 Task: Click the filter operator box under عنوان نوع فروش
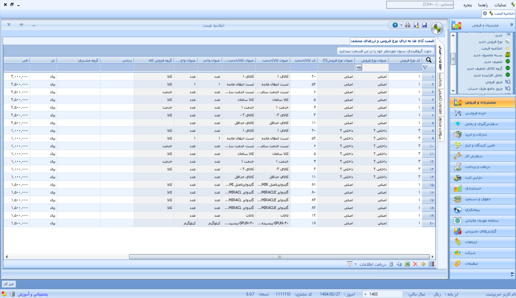pyautogui.click(x=359, y=68)
